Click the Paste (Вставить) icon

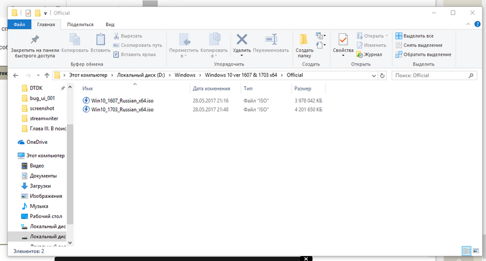coord(100,40)
